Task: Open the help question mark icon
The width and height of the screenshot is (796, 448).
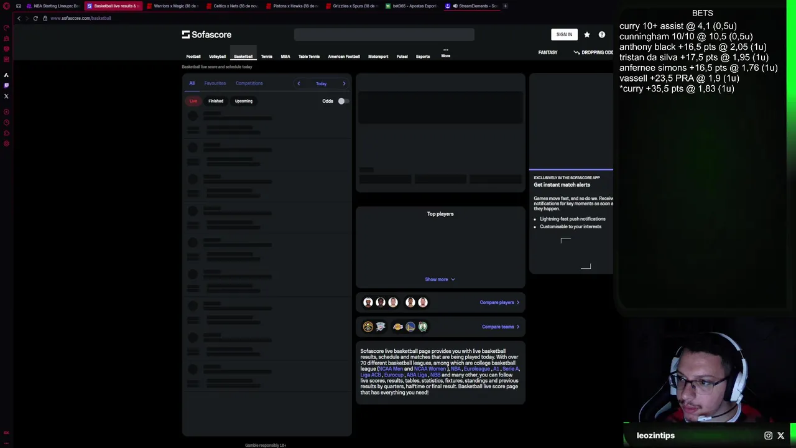Action: click(601, 35)
